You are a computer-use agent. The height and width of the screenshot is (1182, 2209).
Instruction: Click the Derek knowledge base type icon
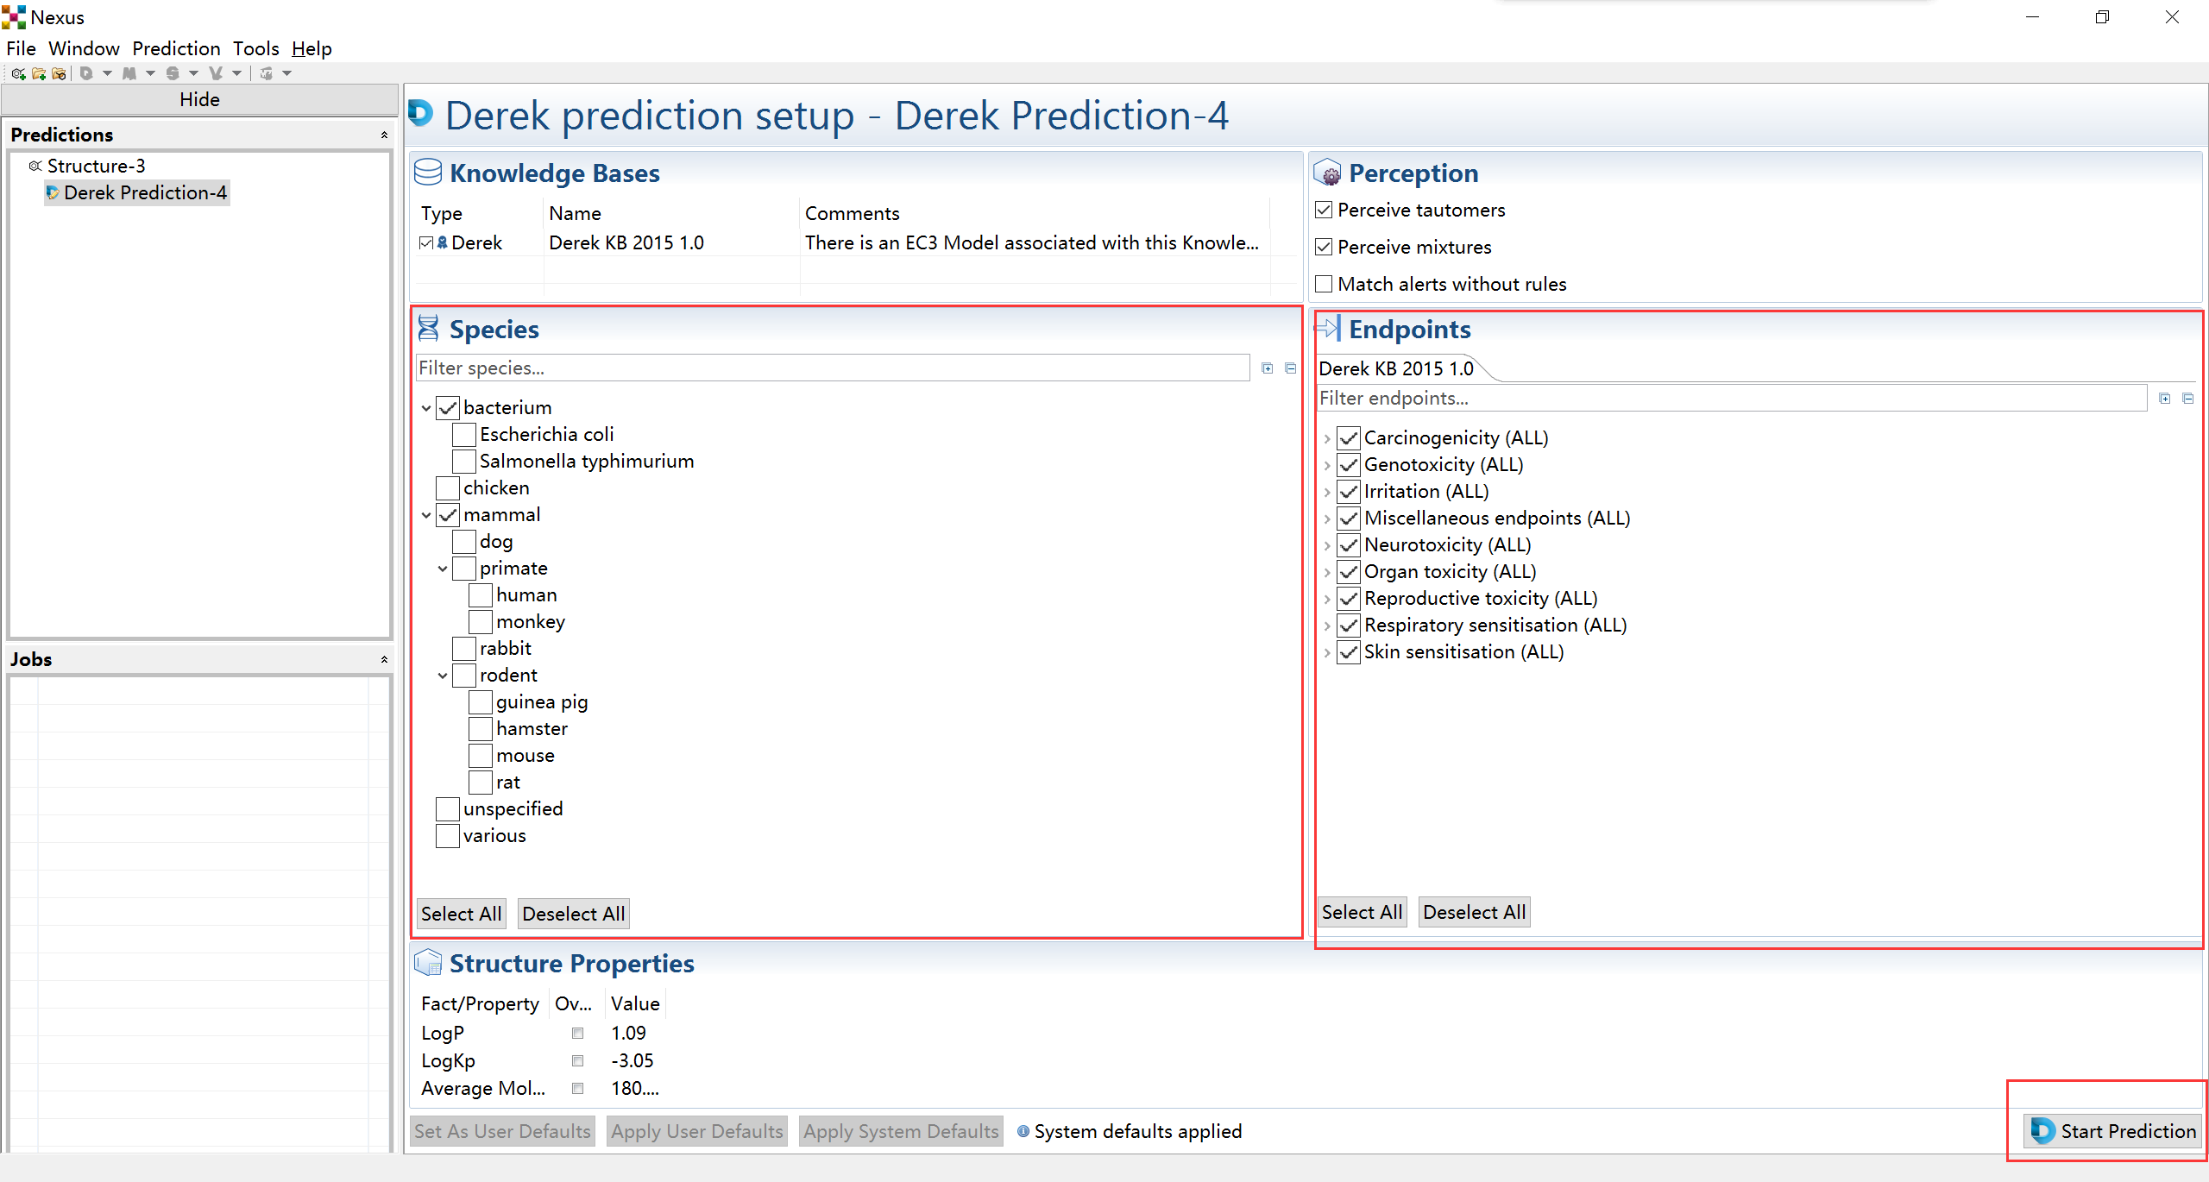tap(443, 243)
